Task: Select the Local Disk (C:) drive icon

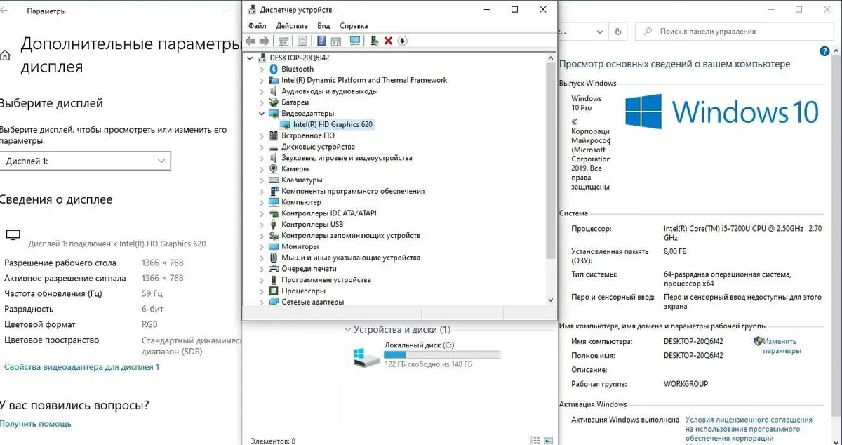Action: (x=367, y=357)
